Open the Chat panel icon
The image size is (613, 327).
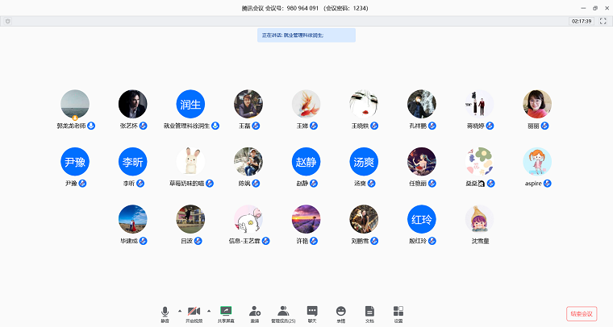(x=312, y=312)
